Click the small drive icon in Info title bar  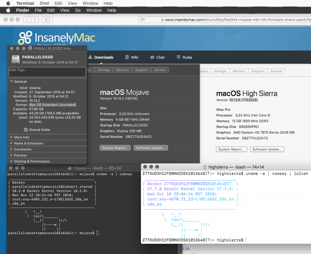(x=30, y=48)
